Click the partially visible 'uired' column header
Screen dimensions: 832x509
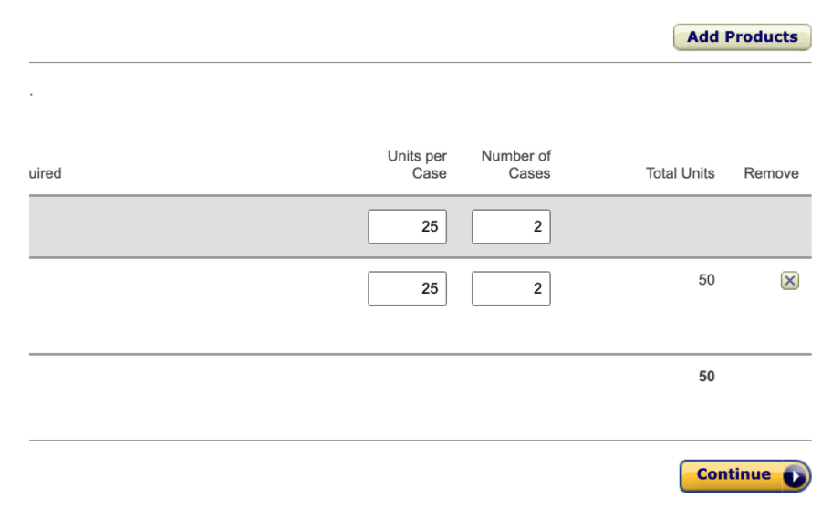click(x=45, y=173)
